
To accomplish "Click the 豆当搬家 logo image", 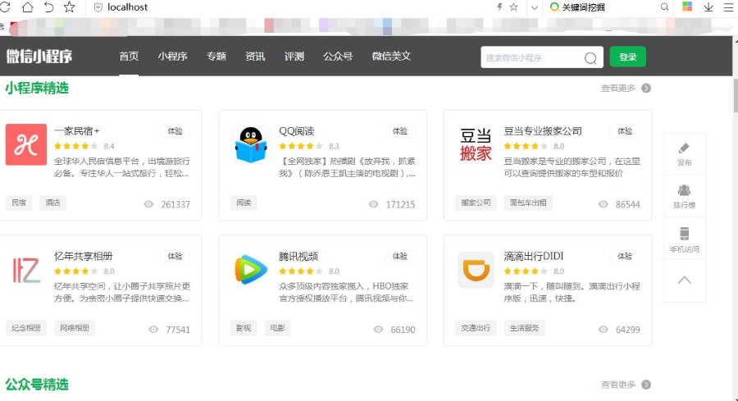I will pos(476,145).
